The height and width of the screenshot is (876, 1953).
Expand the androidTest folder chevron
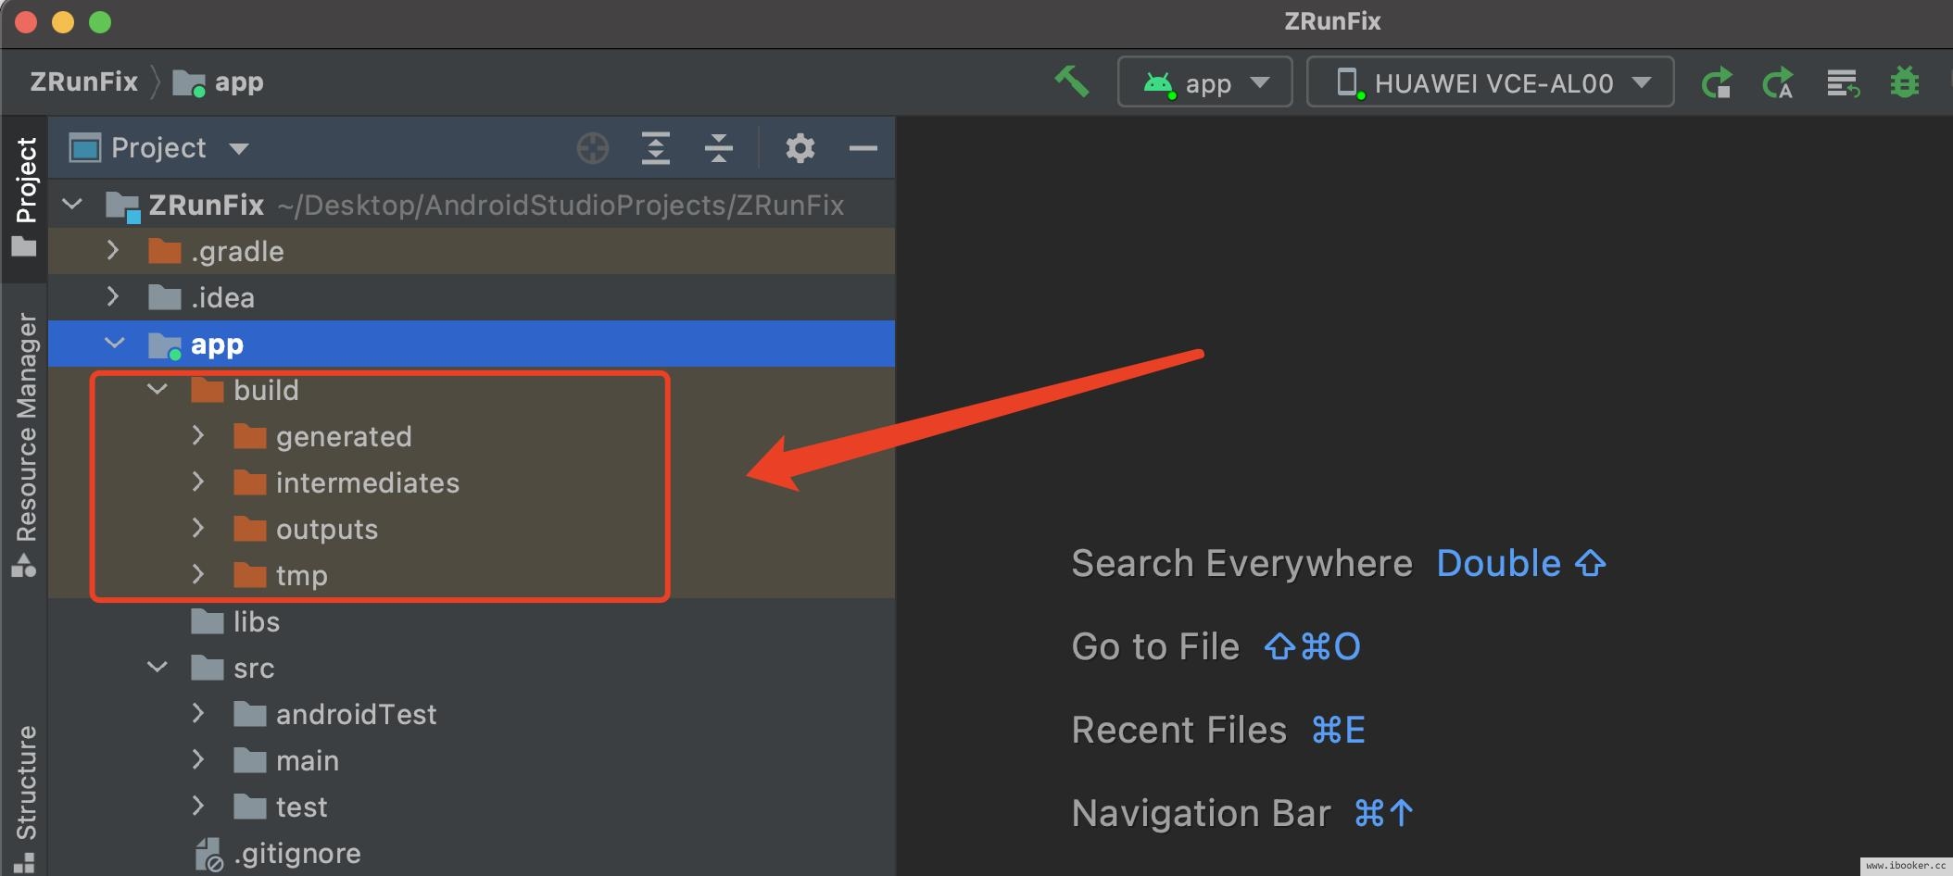point(198,714)
